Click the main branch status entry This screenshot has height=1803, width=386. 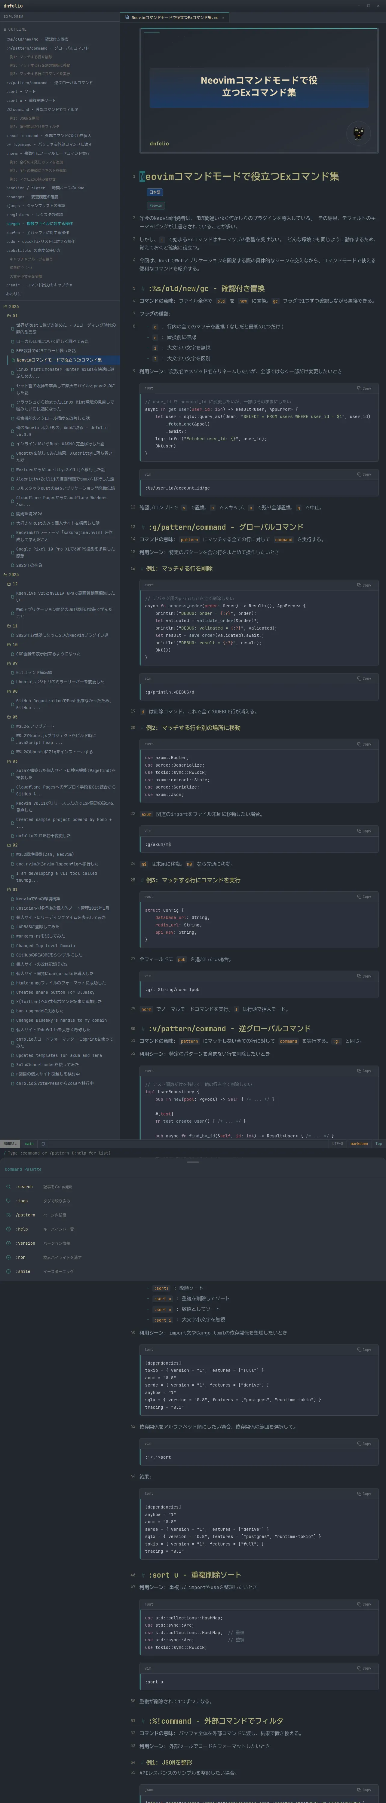tap(29, 1144)
